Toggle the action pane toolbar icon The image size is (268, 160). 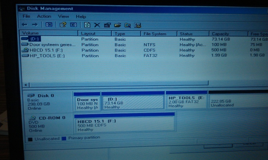(74, 25)
